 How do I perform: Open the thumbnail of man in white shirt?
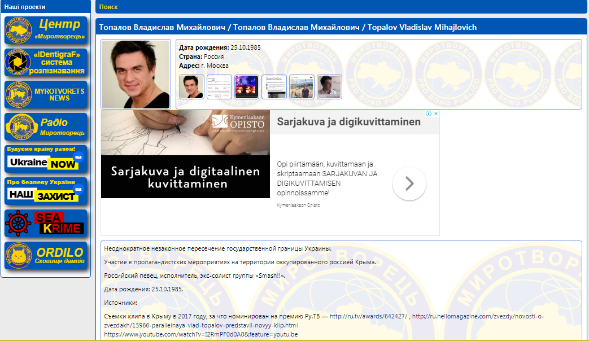click(x=329, y=87)
